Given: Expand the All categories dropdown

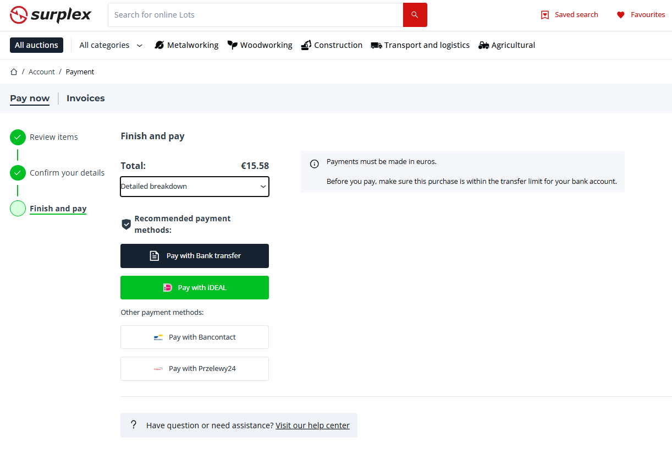Looking at the screenshot, I should tap(111, 45).
